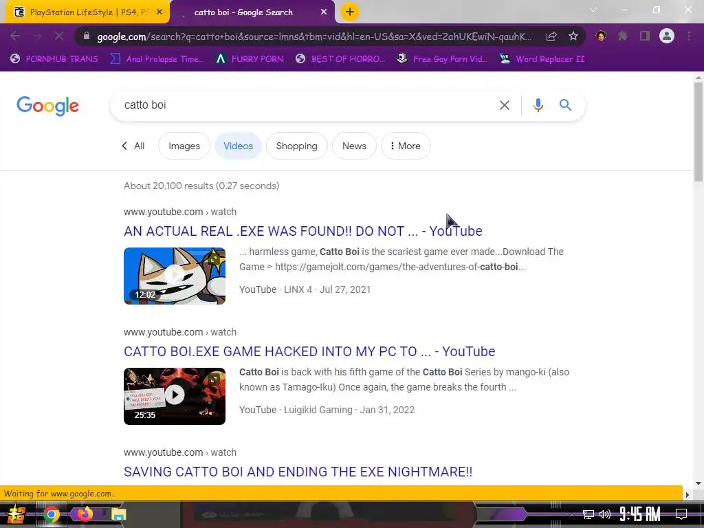The image size is (704, 528).
Task: Open File Explorer from the taskbar
Action: point(118,514)
